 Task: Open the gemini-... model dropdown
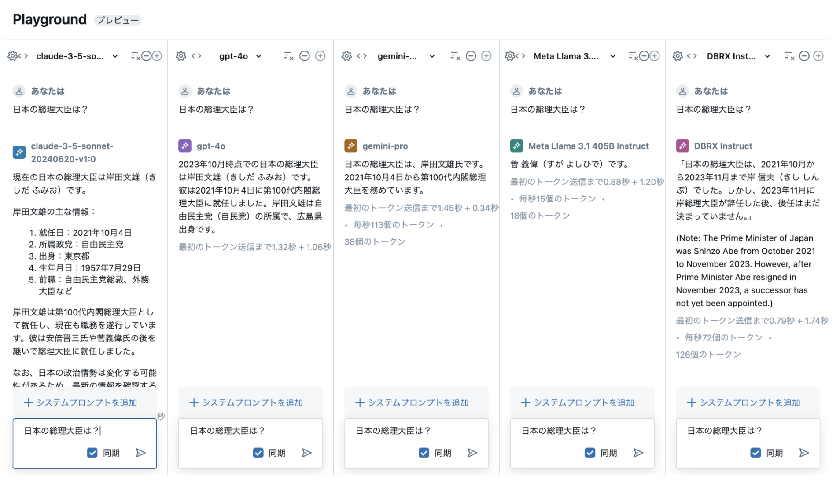tap(406, 56)
